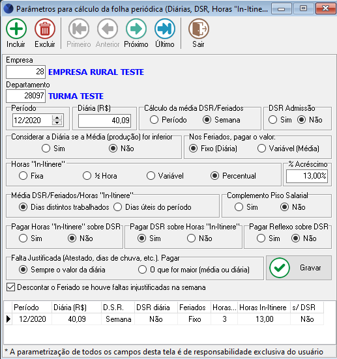The height and width of the screenshot is (359, 337).
Task: Click the Horas In-Itinere column header
Action: click(x=263, y=308)
